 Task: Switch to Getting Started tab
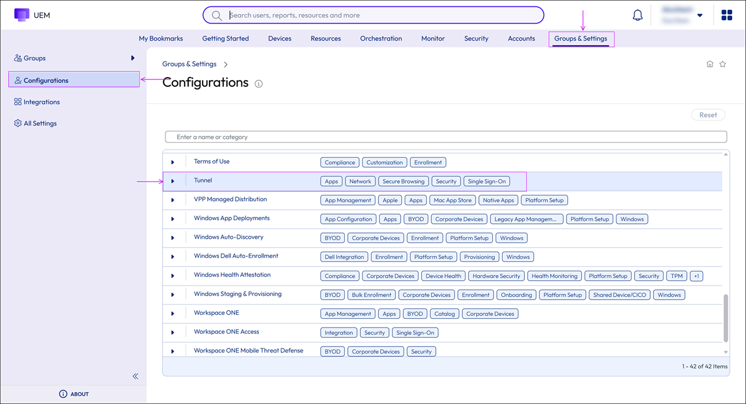[x=225, y=39]
